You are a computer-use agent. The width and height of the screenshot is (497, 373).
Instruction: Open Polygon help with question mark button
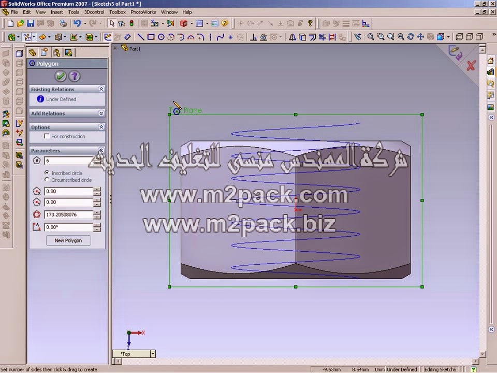click(x=75, y=76)
